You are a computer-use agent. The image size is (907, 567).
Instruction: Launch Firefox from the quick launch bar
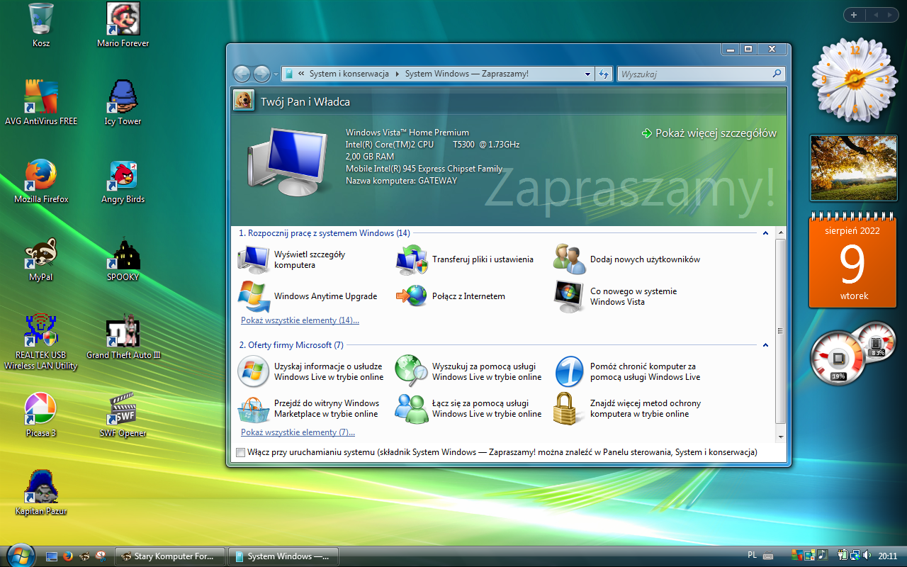(x=68, y=556)
